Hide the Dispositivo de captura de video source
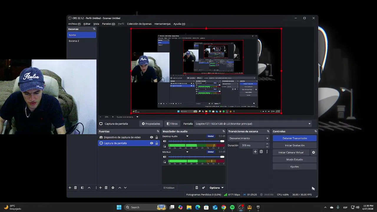Screen dimensions: 377x212 (x=152, y=137)
